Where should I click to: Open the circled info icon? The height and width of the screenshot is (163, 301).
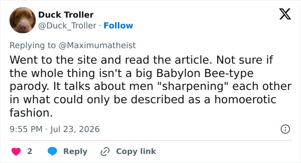pos(285,129)
